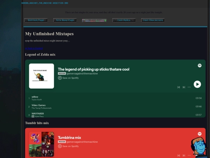Open the Cool Characters button
210x158 pixels.
[153, 20]
